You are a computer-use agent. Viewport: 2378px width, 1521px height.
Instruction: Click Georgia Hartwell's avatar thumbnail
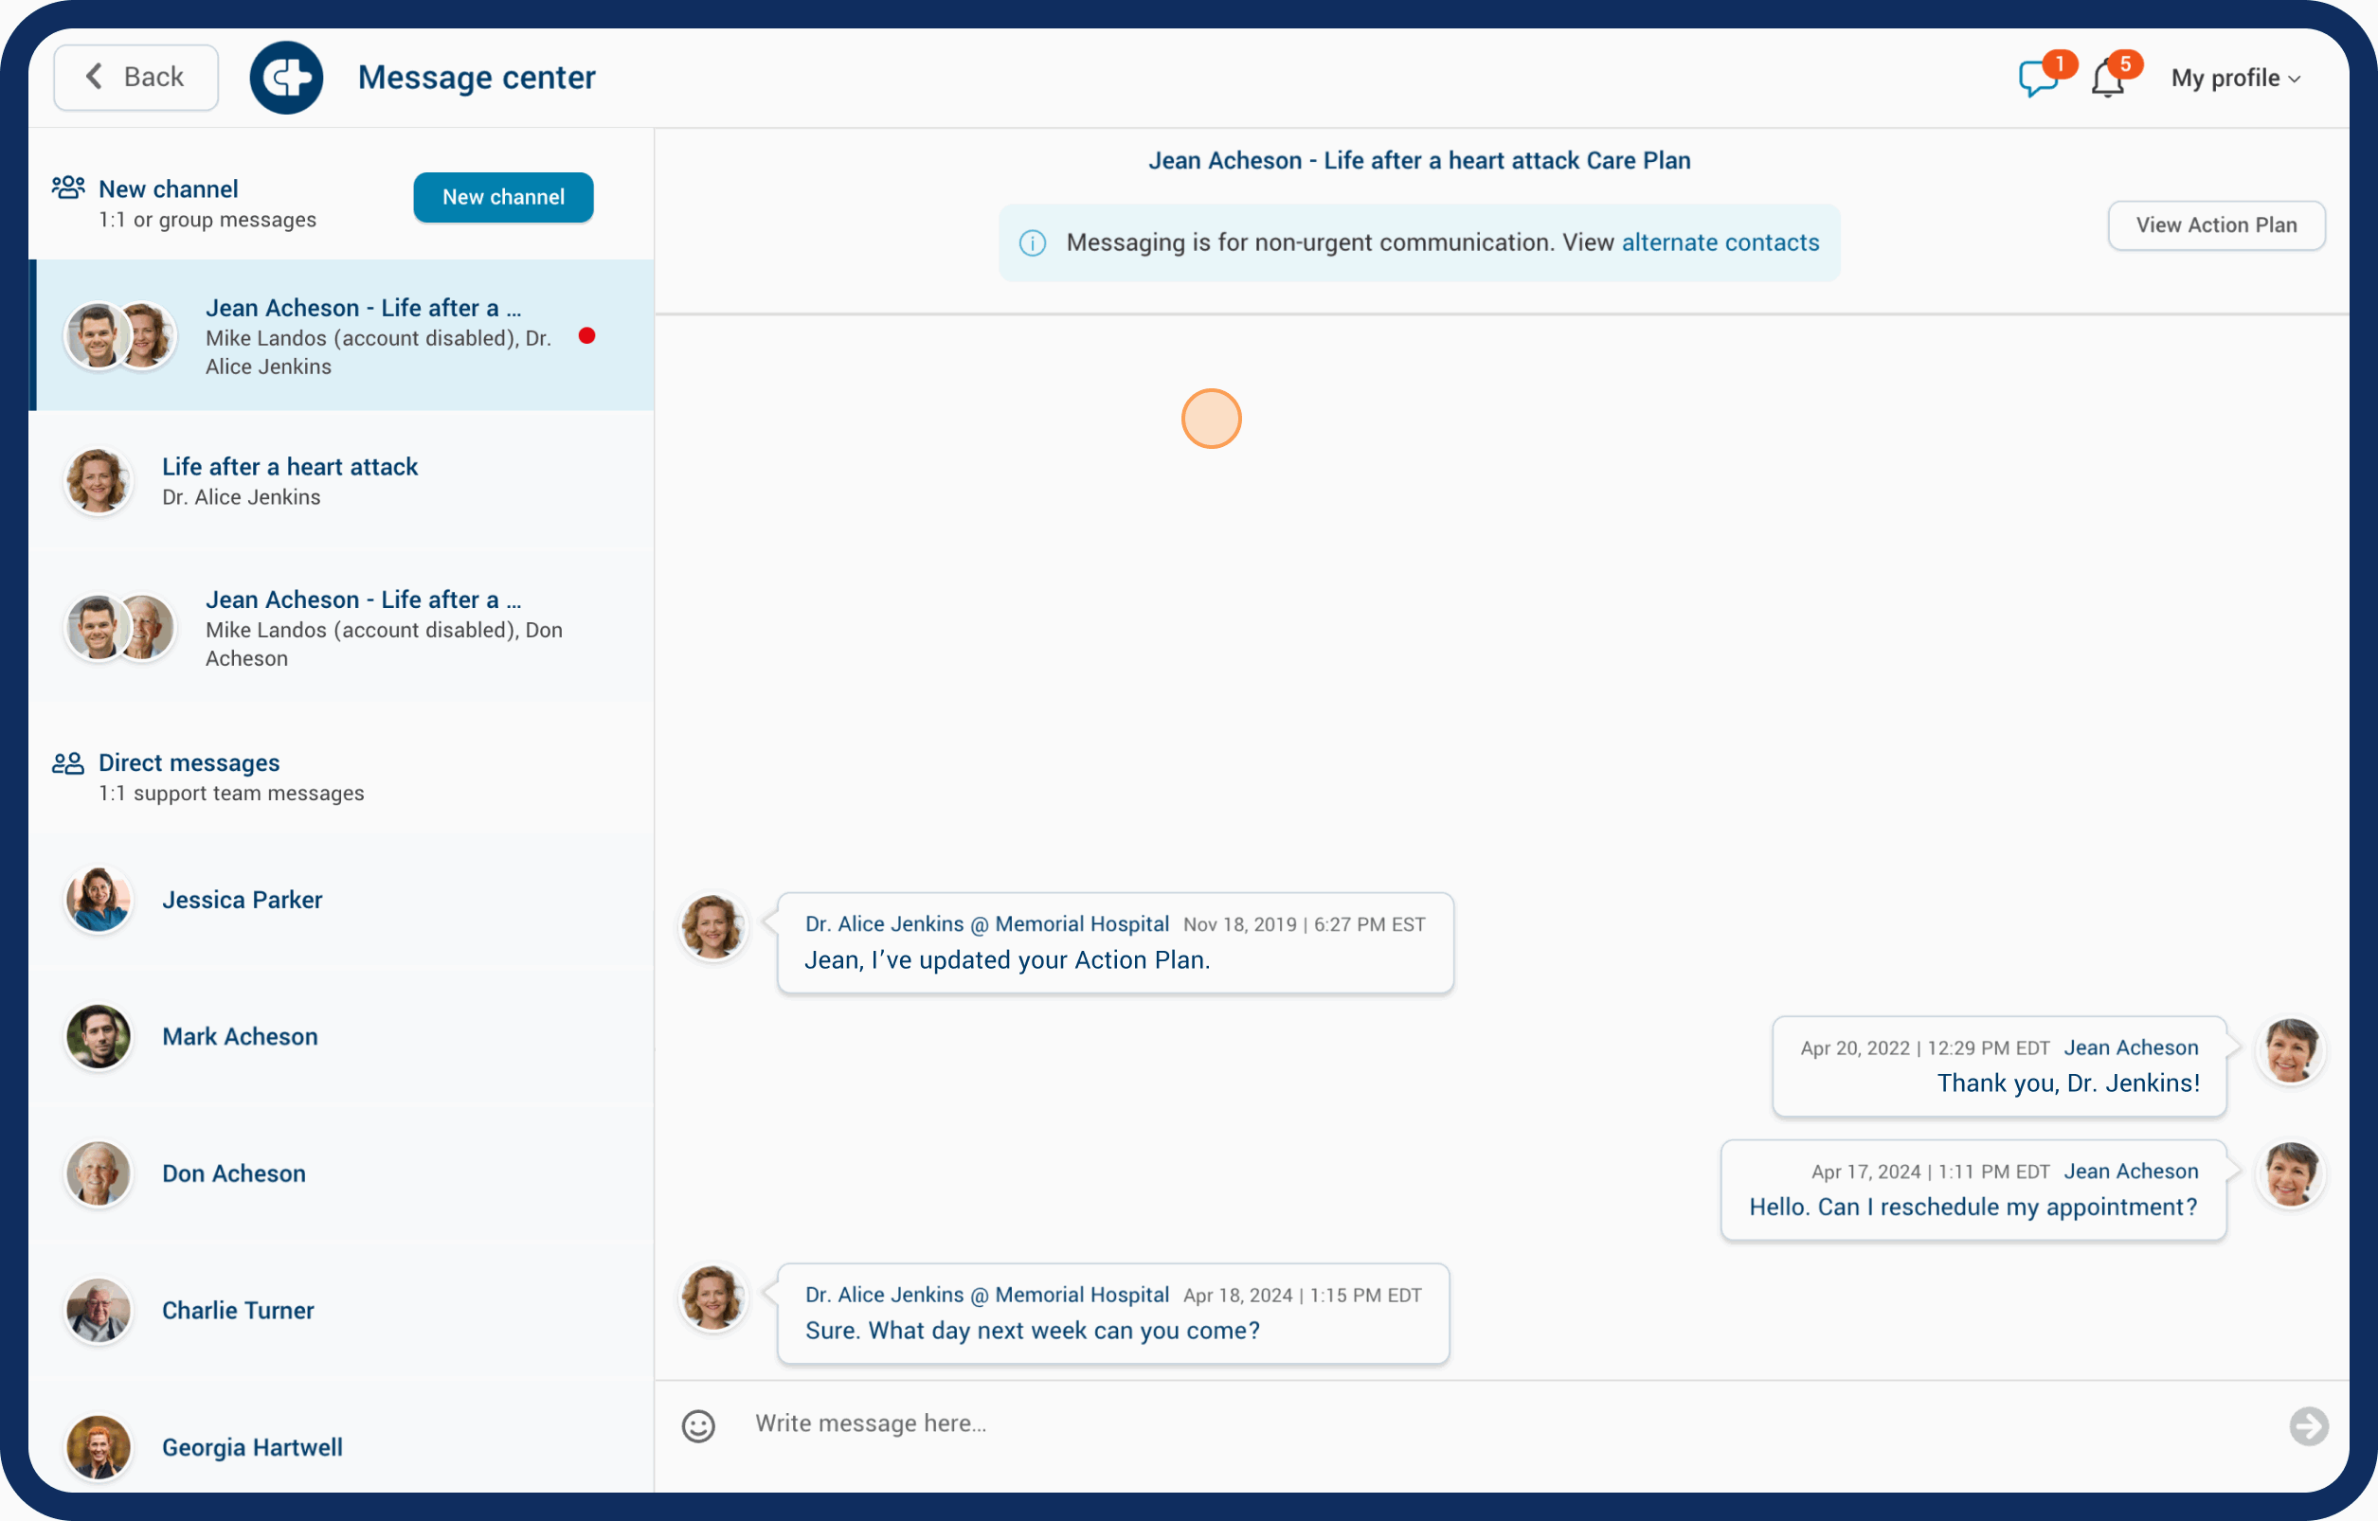coord(99,1447)
